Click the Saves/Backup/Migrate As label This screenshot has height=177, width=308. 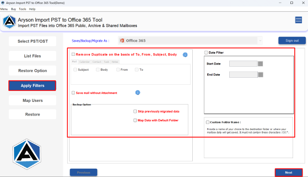coord(90,41)
